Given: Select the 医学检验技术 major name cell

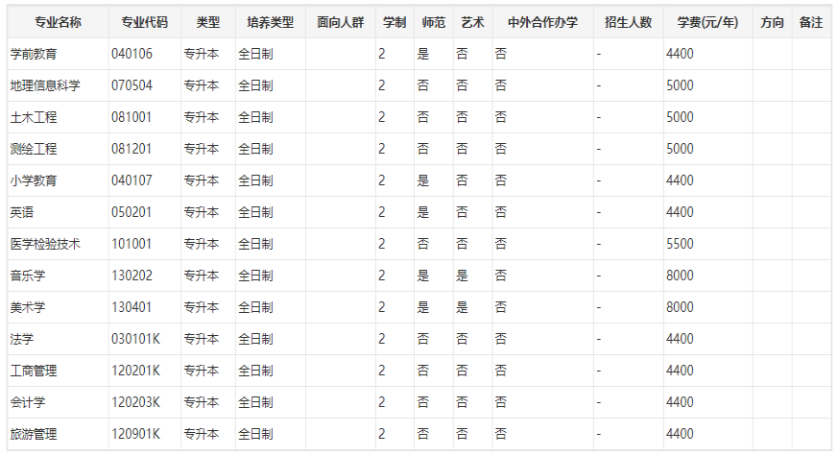Looking at the screenshot, I should pos(45,244).
